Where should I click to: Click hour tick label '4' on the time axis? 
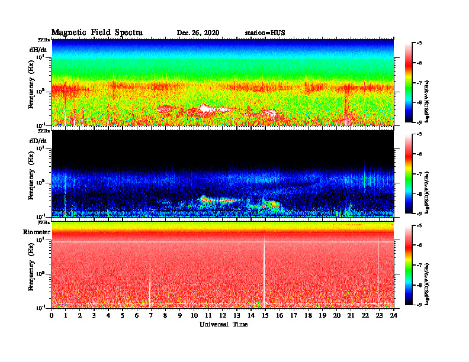pyautogui.click(x=108, y=315)
